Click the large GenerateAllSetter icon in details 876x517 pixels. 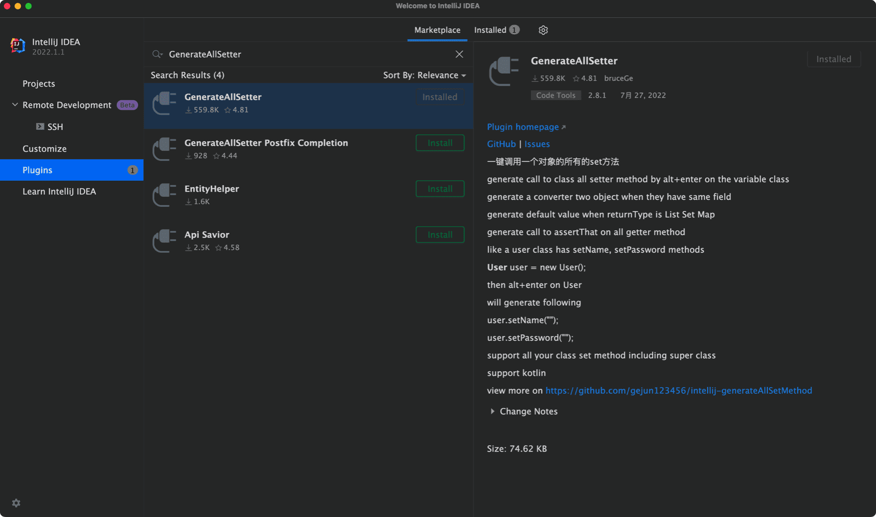(x=504, y=71)
